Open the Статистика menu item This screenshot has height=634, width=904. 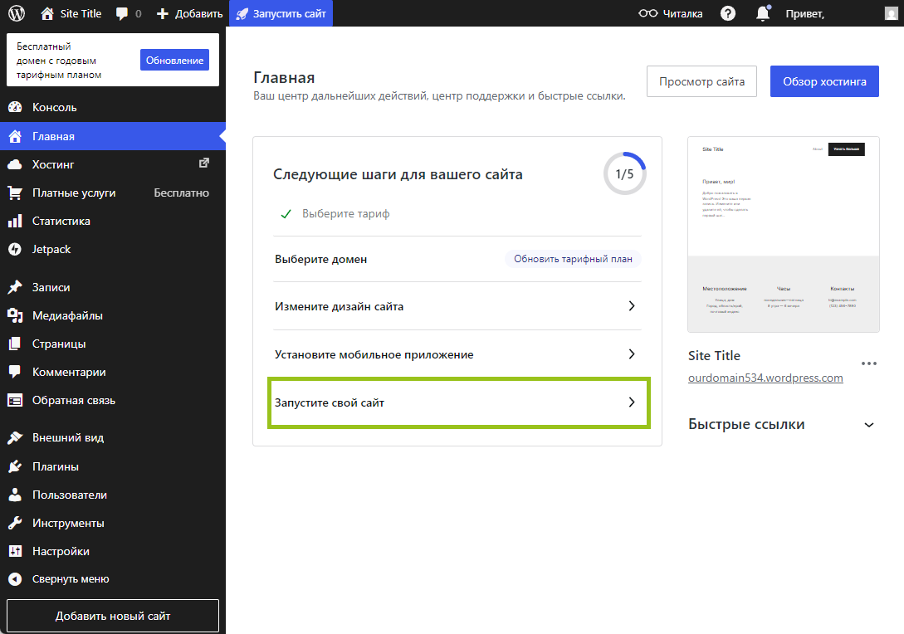pyautogui.click(x=113, y=221)
